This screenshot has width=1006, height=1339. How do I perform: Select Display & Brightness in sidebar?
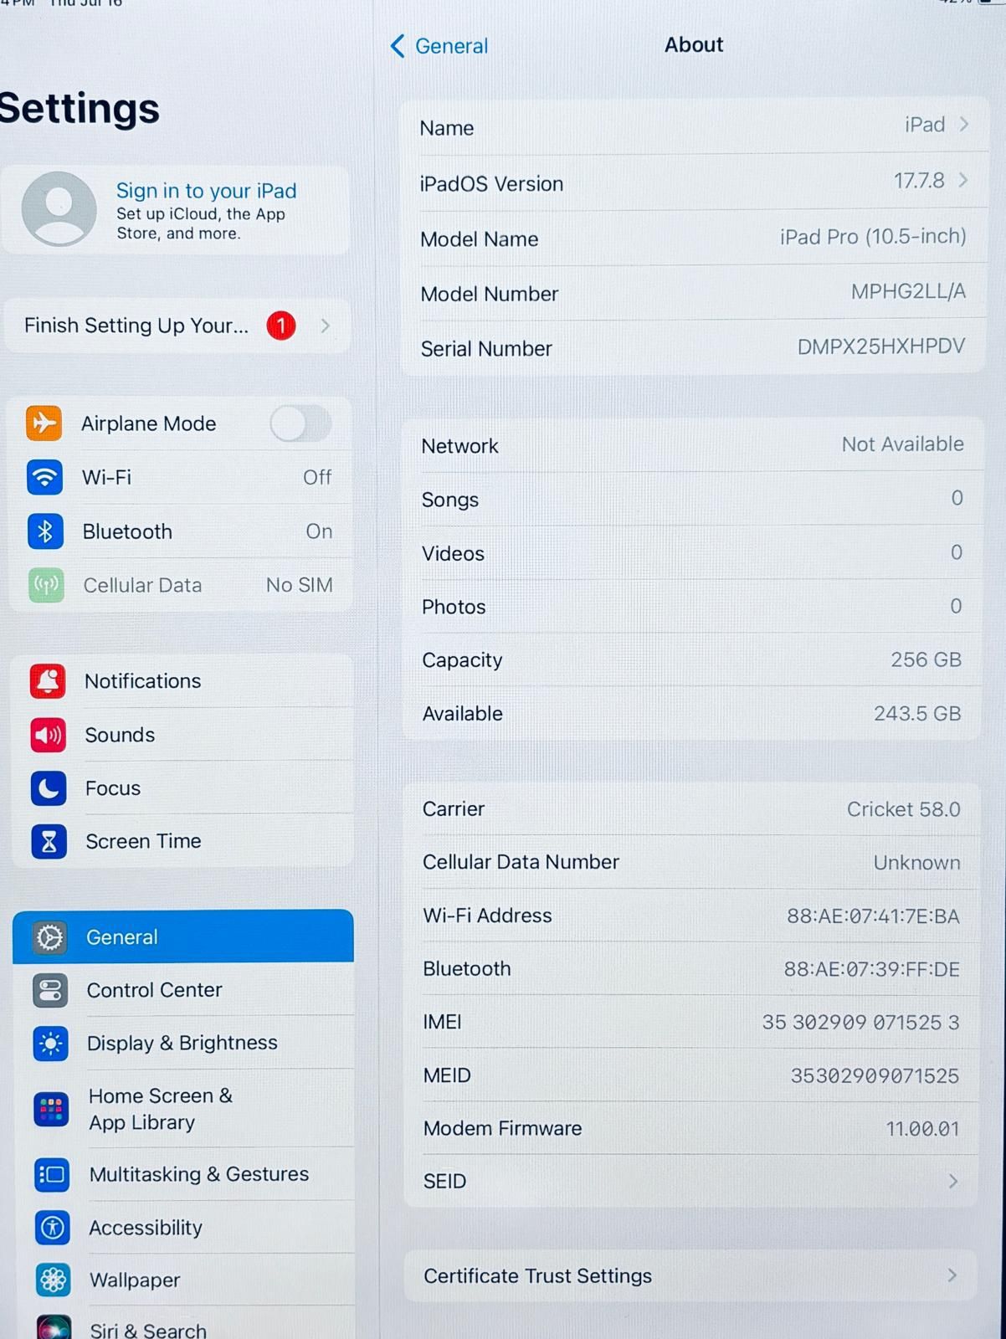click(184, 1044)
